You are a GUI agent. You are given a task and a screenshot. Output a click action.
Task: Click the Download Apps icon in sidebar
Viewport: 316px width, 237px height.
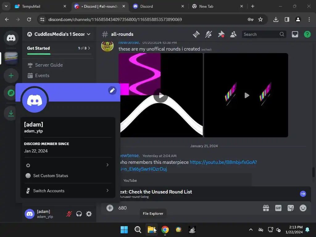pos(11,113)
